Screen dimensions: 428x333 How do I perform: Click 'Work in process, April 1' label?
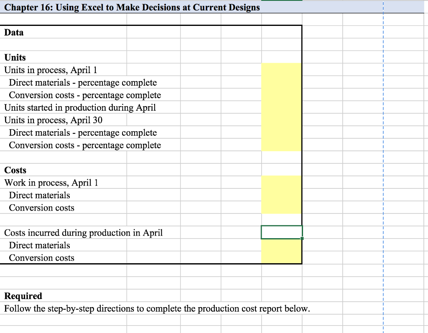click(51, 183)
